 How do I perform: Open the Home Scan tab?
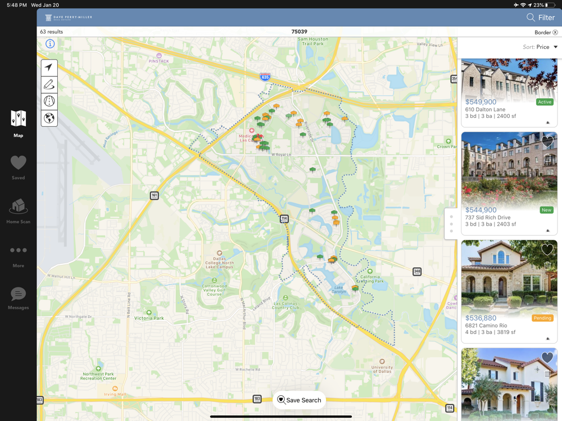pos(19,211)
